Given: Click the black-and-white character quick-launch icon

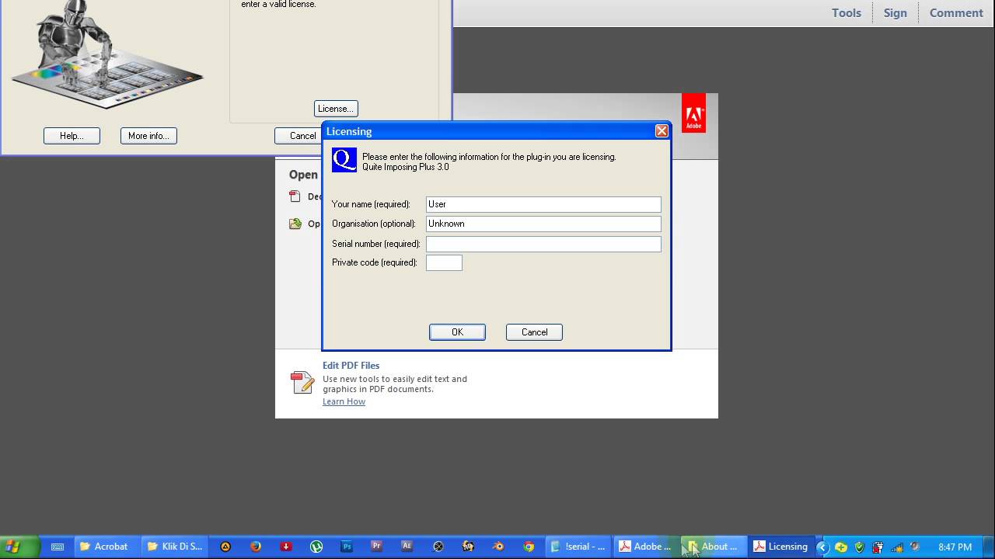Looking at the screenshot, I should pyautogui.click(x=468, y=547).
